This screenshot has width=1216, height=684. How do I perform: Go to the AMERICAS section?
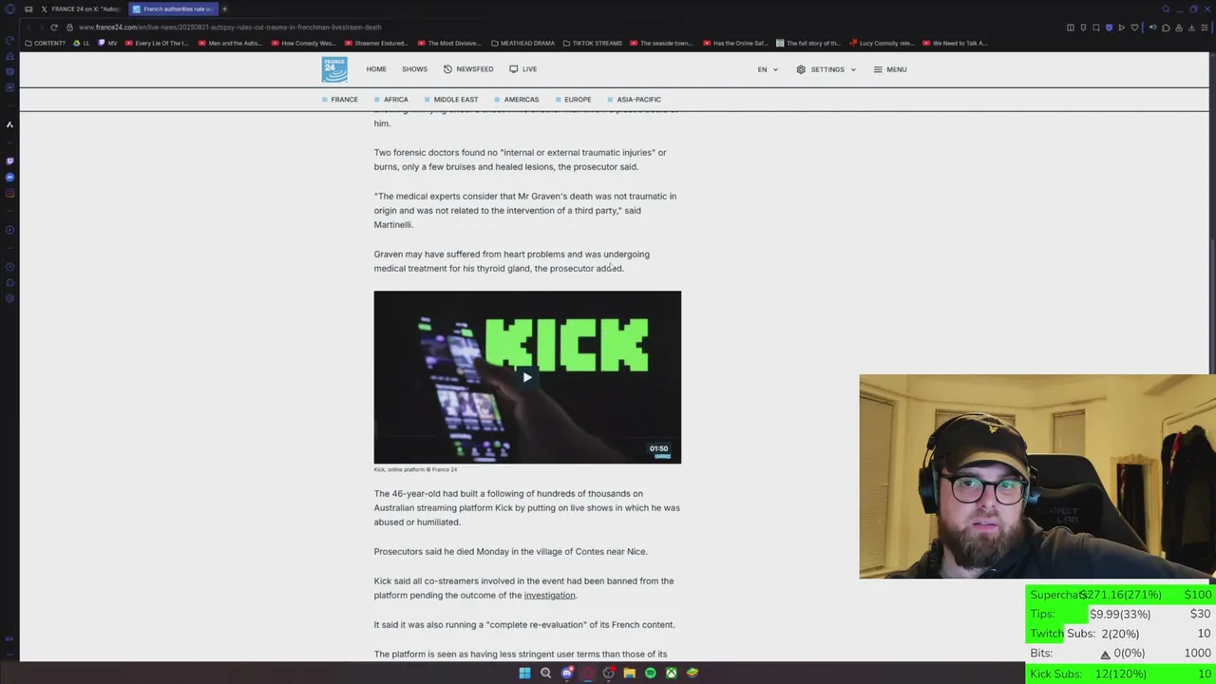[517, 100]
